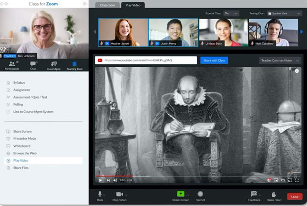The image size is (307, 206).
Task: Click the green Share Screen icon
Action: point(181,194)
